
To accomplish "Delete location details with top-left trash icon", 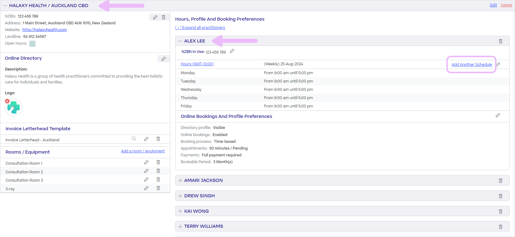I will tap(163, 18).
